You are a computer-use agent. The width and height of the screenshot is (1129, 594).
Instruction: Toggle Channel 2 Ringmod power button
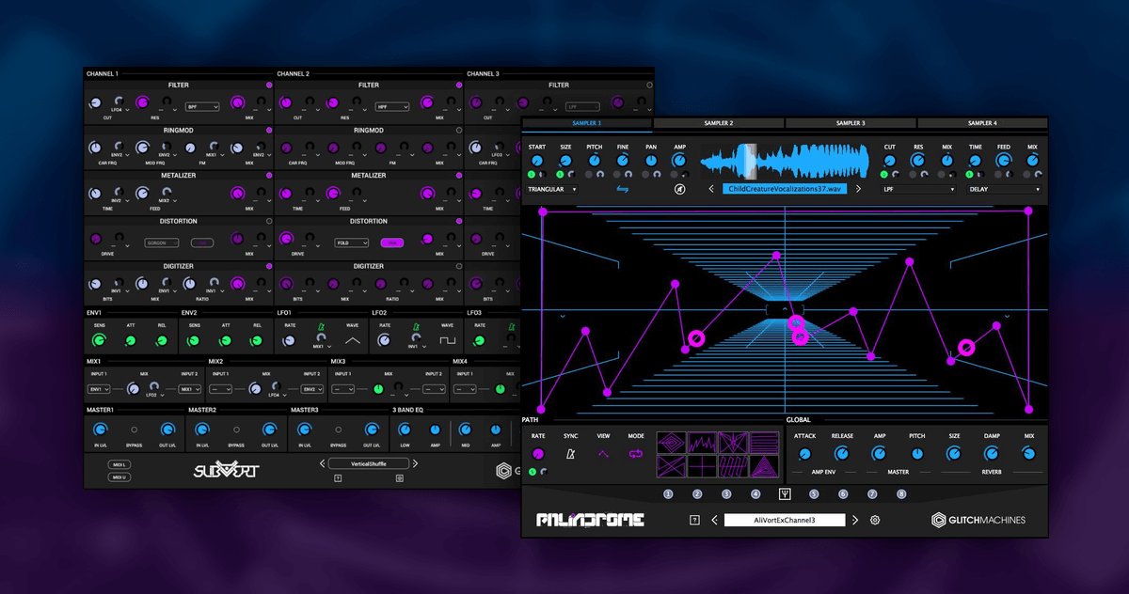coord(459,131)
